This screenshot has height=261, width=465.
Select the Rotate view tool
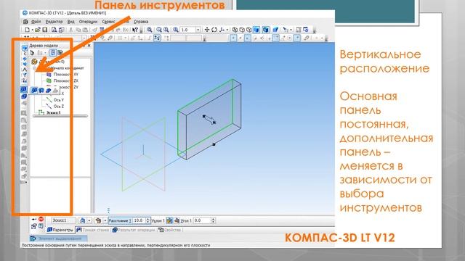[214, 30]
